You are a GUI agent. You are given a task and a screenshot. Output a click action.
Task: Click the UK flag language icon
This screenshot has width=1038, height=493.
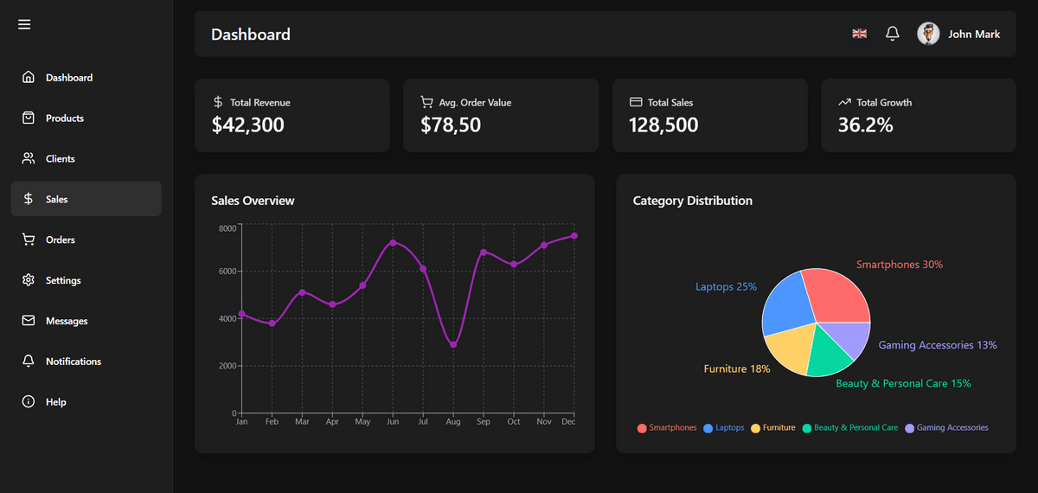859,34
